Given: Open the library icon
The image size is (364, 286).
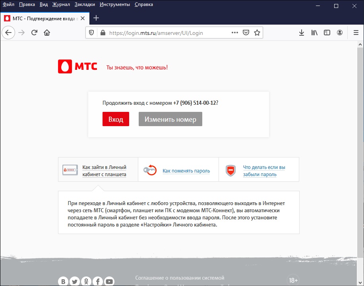Looking at the screenshot, I should [314, 33].
